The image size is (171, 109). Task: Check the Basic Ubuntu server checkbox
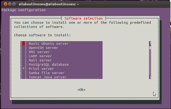point(24,44)
